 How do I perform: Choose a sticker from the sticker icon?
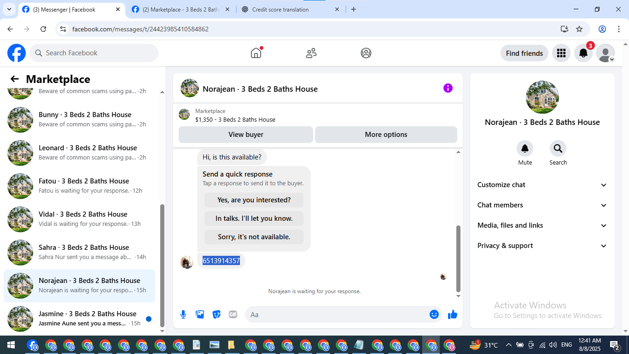(216, 314)
